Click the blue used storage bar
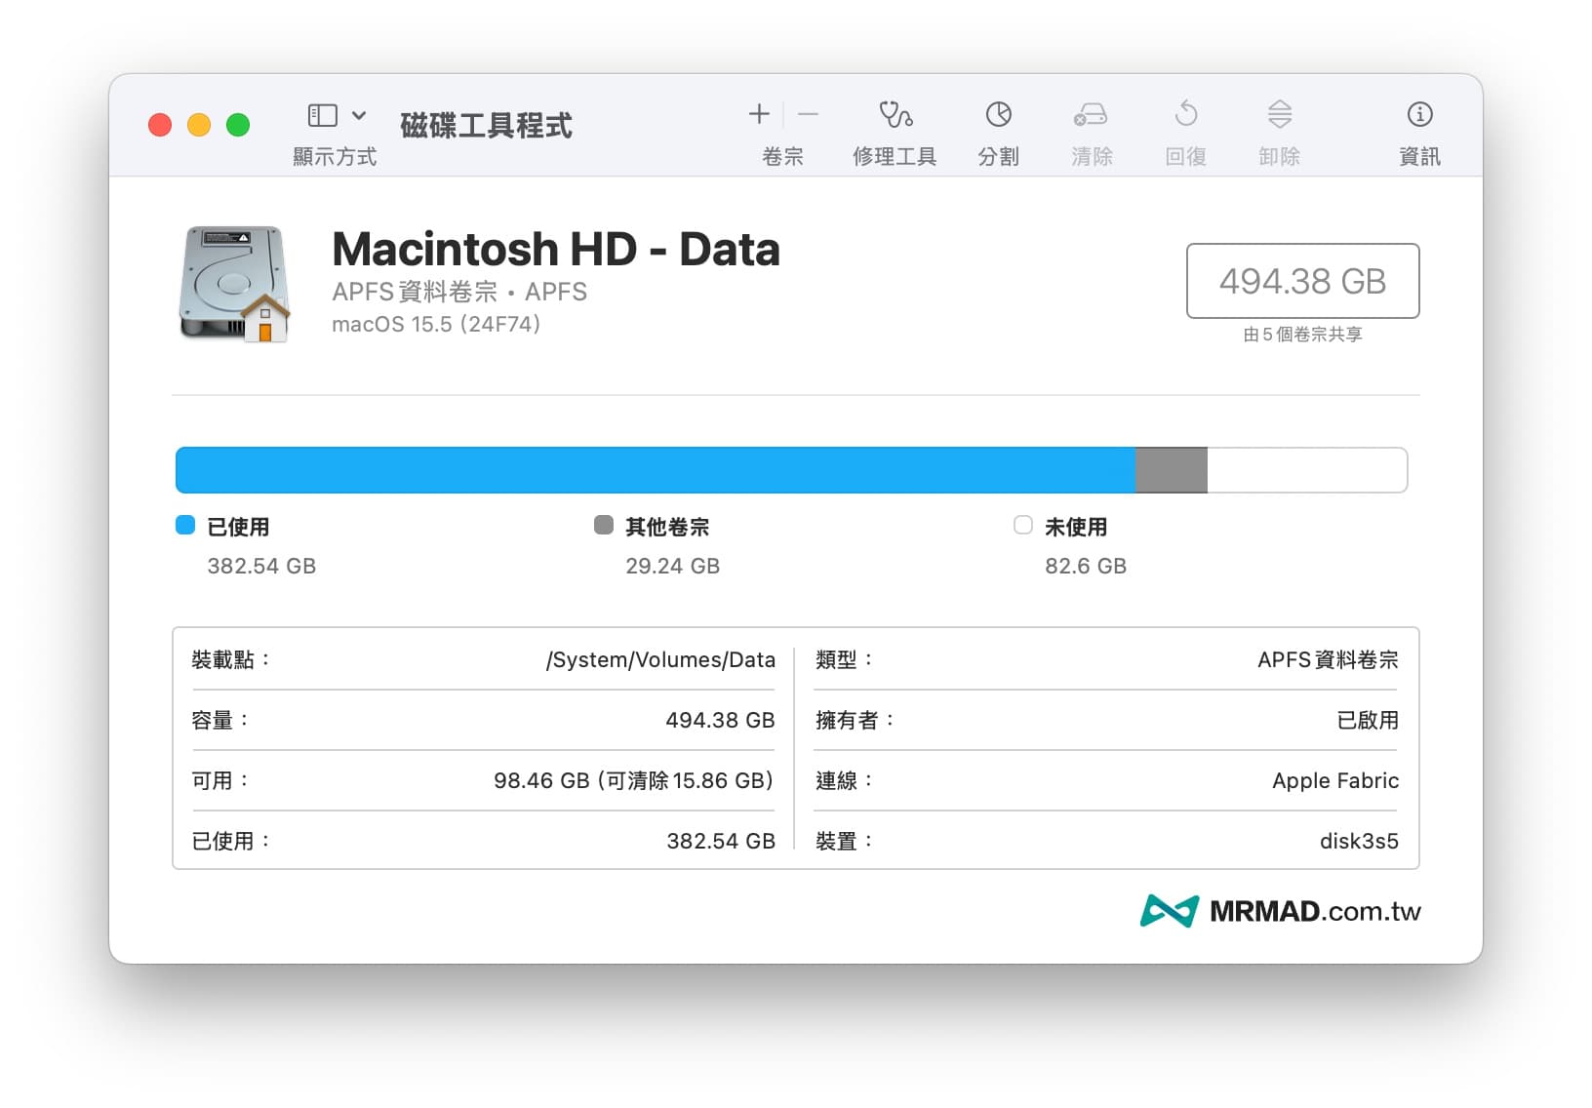 (x=655, y=470)
